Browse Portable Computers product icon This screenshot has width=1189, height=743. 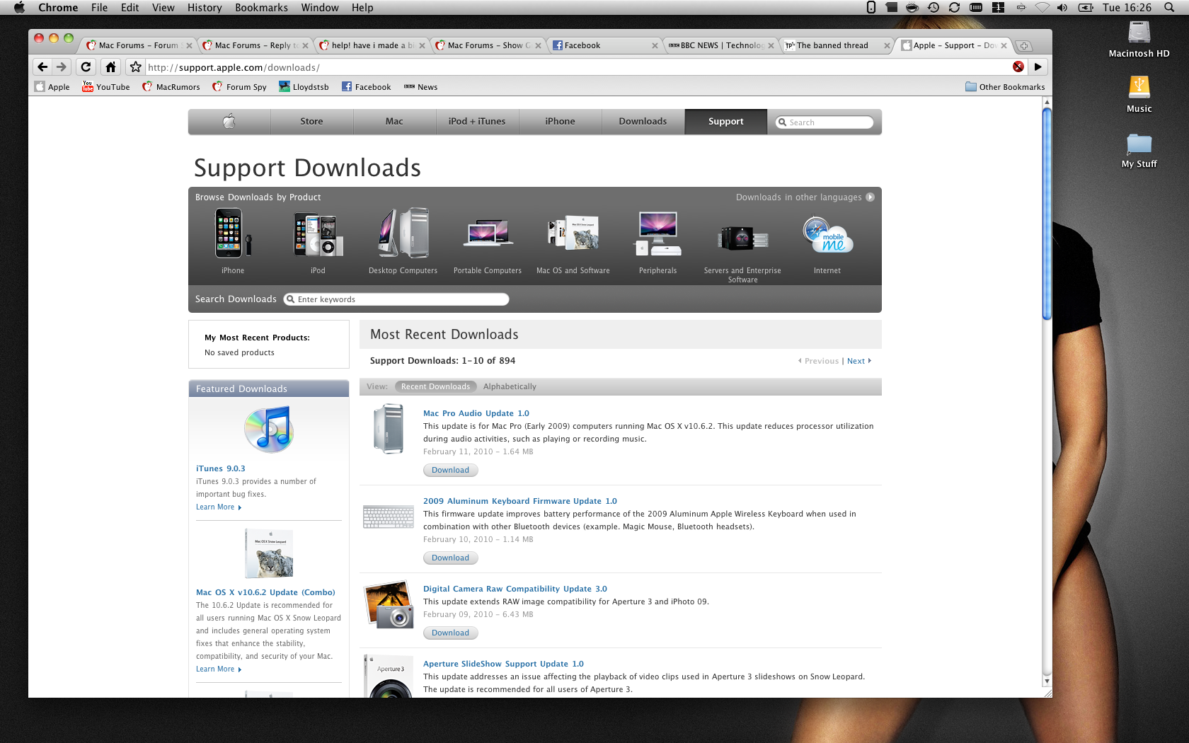point(488,234)
